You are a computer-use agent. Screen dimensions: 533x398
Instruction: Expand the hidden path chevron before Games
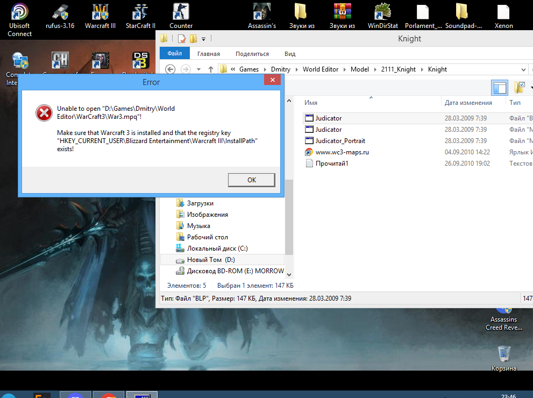pos(233,69)
